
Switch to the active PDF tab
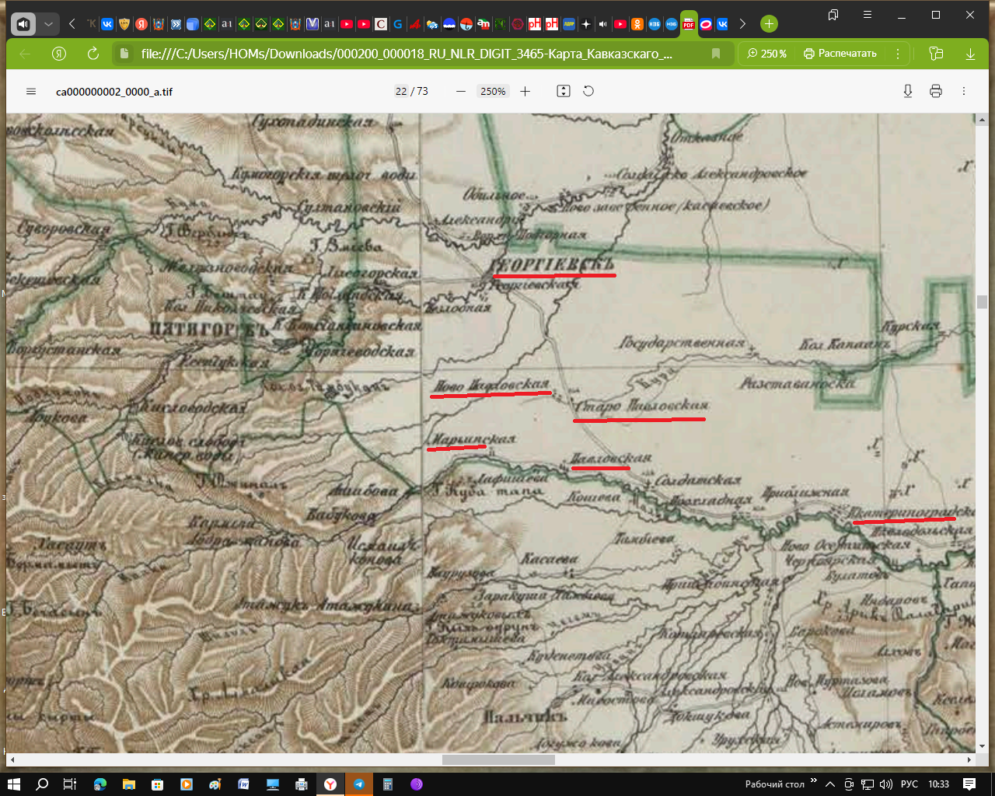[689, 24]
